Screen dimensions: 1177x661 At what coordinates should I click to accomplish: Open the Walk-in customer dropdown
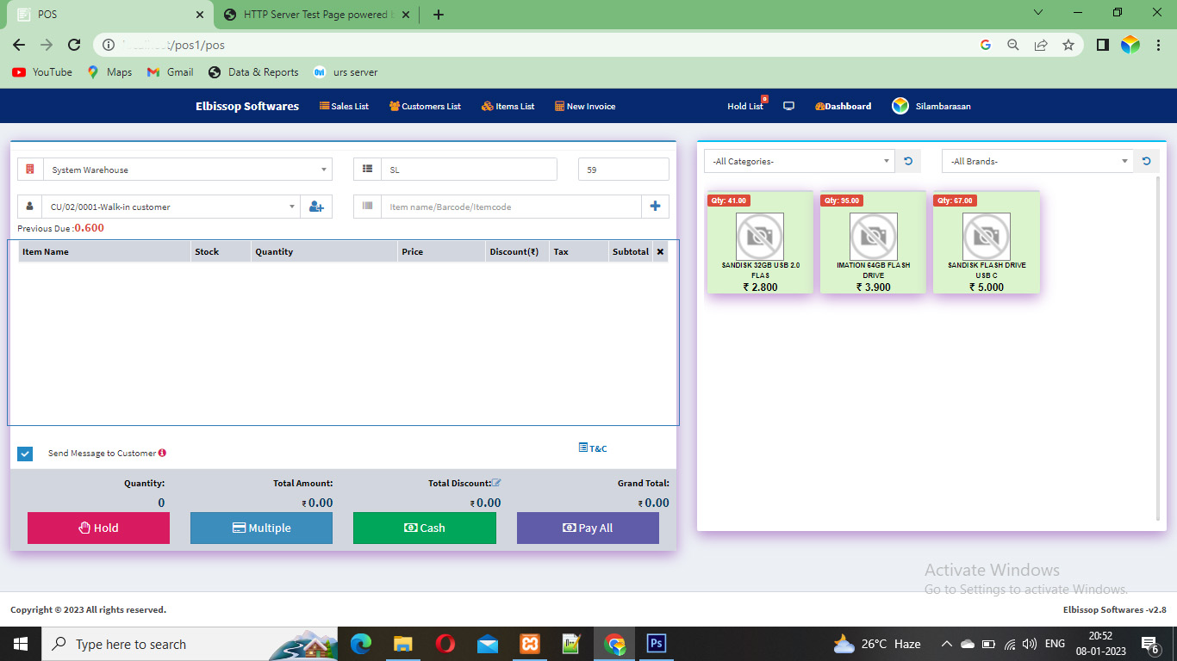(x=171, y=207)
